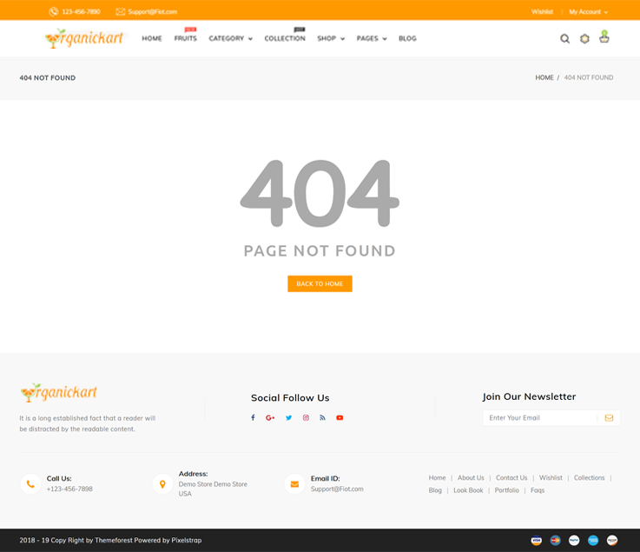
Task: Expand the My Account dropdown
Action: pyautogui.click(x=588, y=12)
